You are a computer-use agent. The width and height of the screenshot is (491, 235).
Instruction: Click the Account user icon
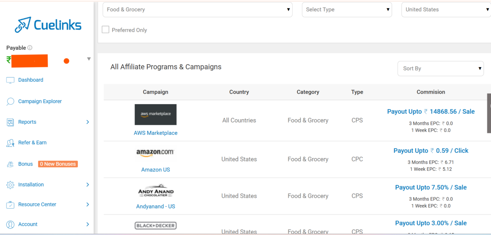pyautogui.click(x=10, y=224)
